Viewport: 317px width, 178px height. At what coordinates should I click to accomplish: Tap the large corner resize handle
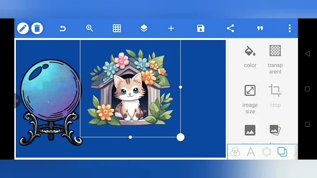pos(181,137)
